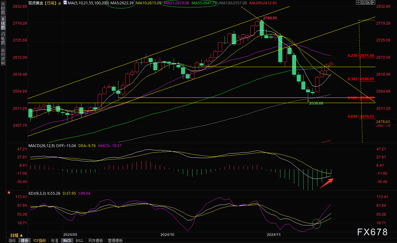The image size is (397, 243).
Task: Click the red sun icon near KDJ
Action: [x=9, y=193]
